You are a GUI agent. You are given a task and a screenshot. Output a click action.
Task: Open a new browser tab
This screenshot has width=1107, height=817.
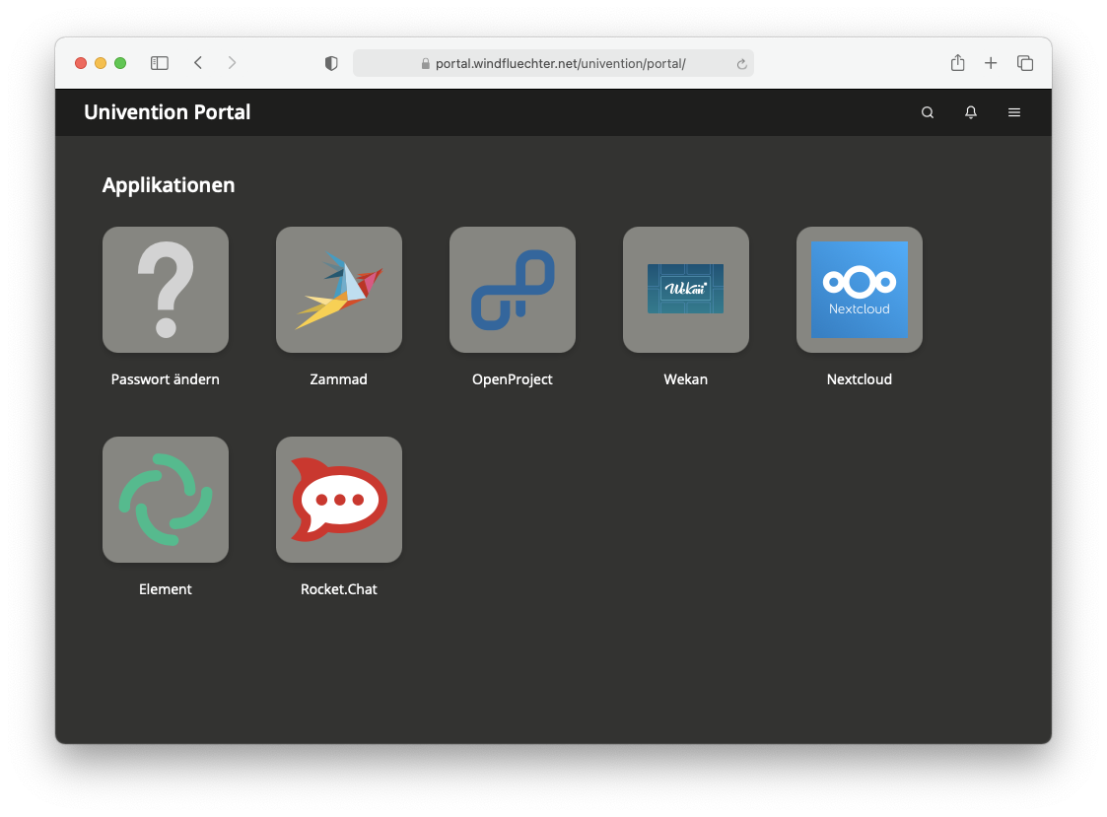click(x=991, y=63)
